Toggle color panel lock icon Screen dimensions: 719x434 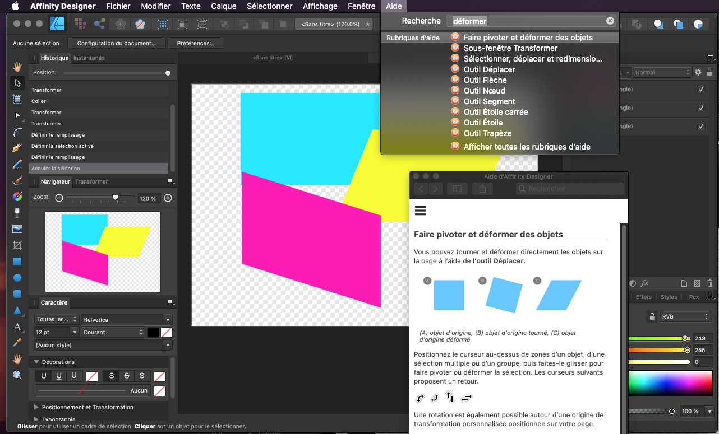point(652,316)
